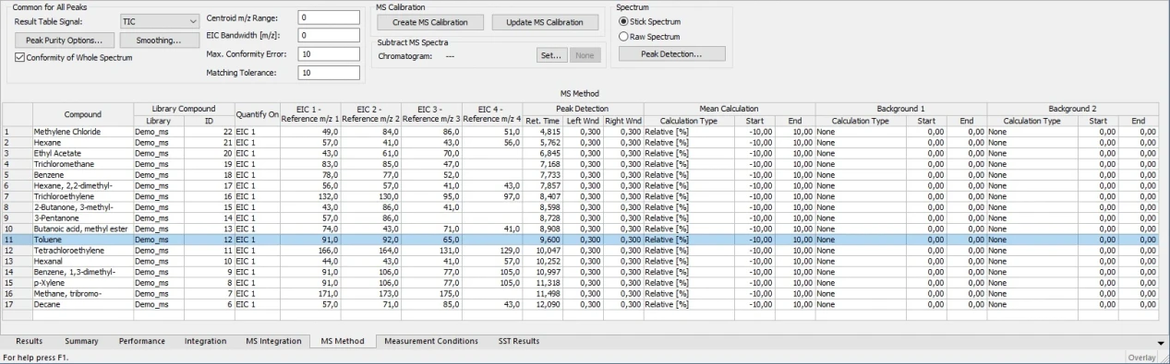Click Tetrachloroethylene EIC 1 value 166,0

(x=311, y=250)
